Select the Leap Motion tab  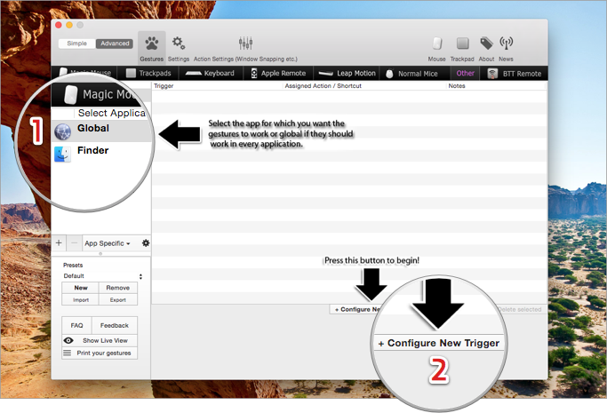click(x=347, y=73)
